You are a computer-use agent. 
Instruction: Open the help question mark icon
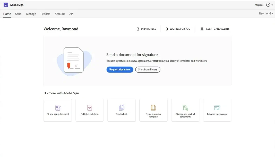(268, 5)
